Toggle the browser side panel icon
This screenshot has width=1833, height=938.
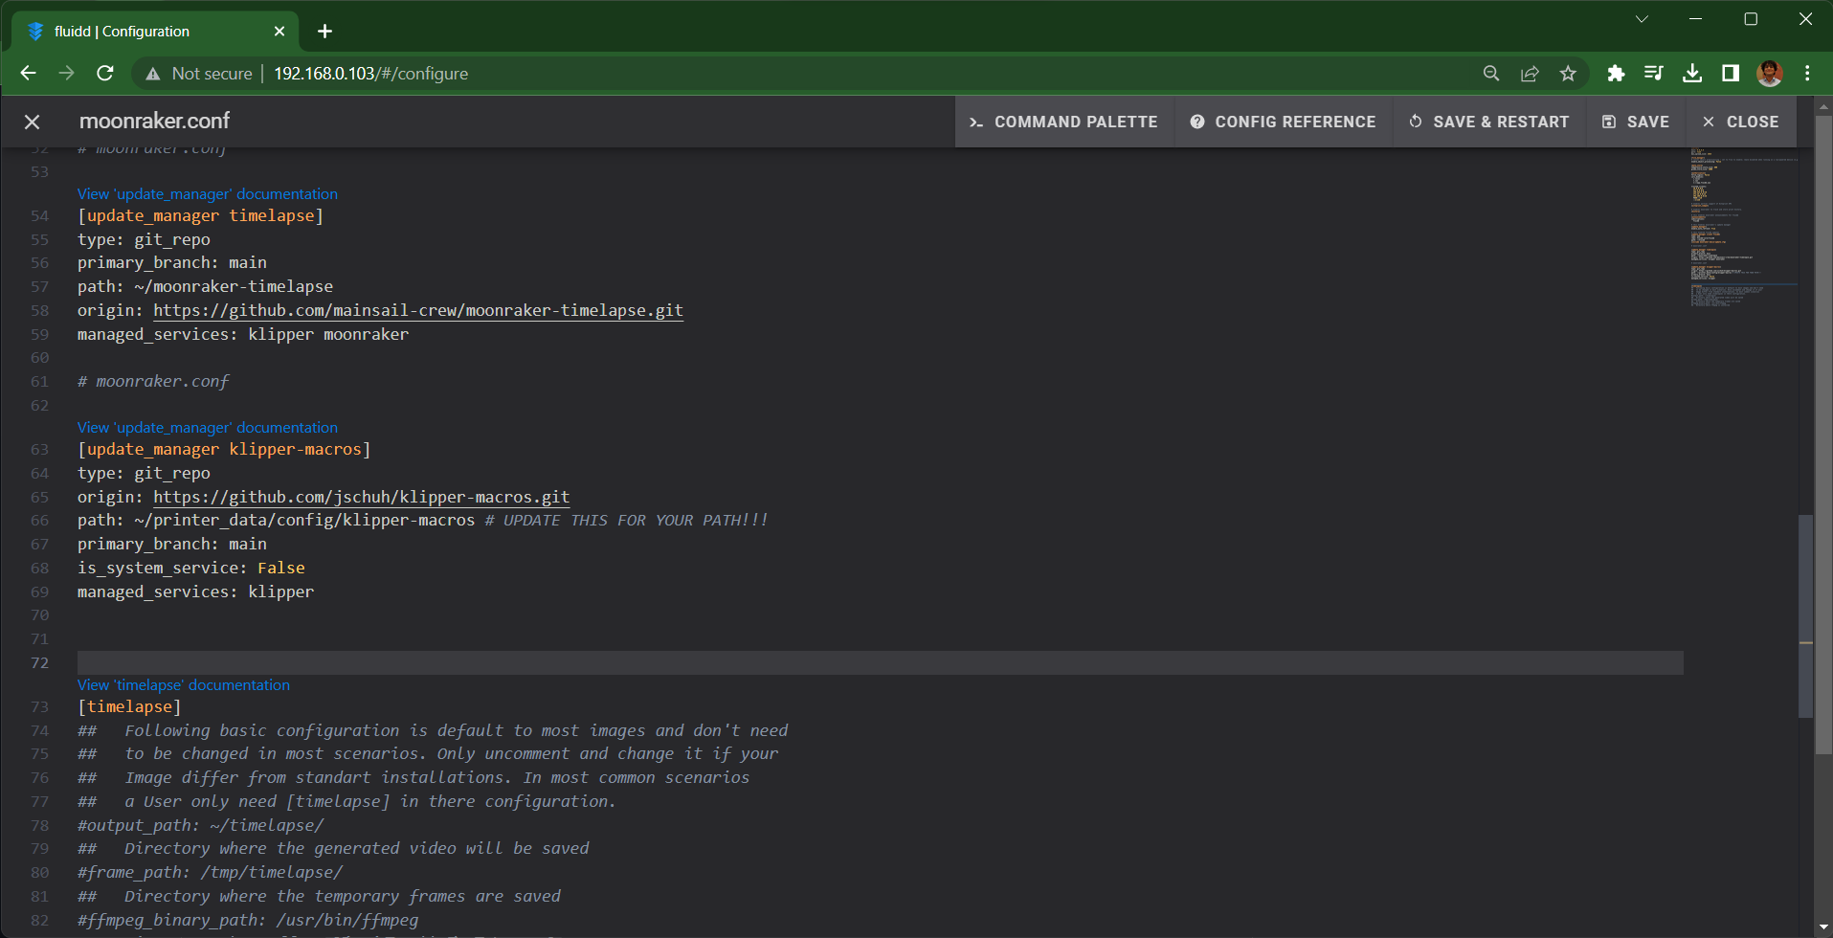[x=1731, y=74]
